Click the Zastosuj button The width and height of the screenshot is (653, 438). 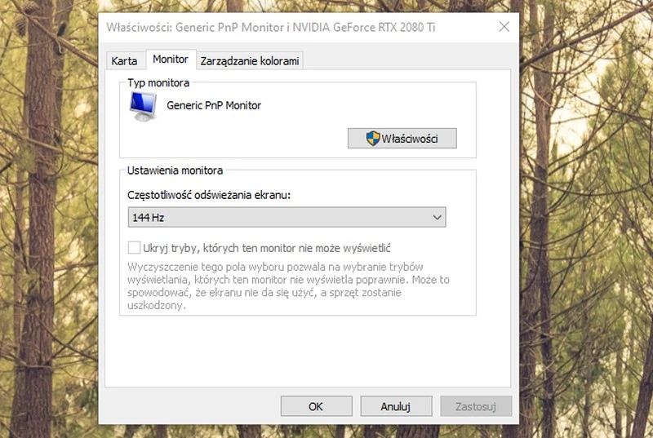point(476,405)
